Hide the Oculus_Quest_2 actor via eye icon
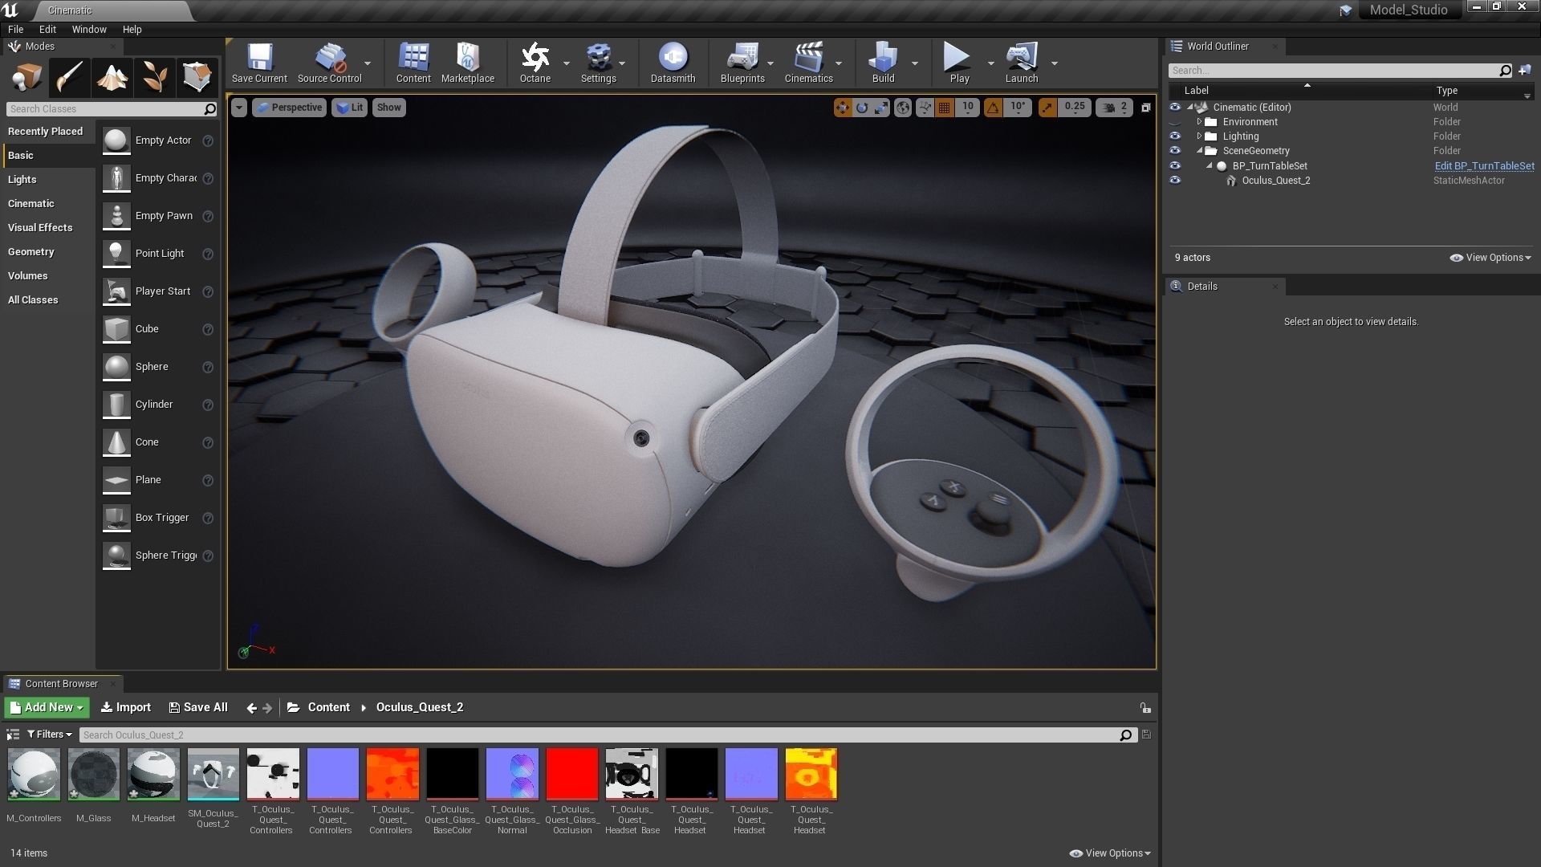1541x867 pixels. click(1175, 181)
